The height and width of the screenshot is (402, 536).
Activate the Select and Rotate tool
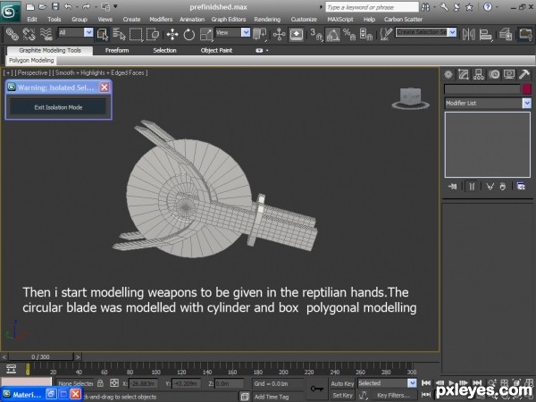point(189,35)
